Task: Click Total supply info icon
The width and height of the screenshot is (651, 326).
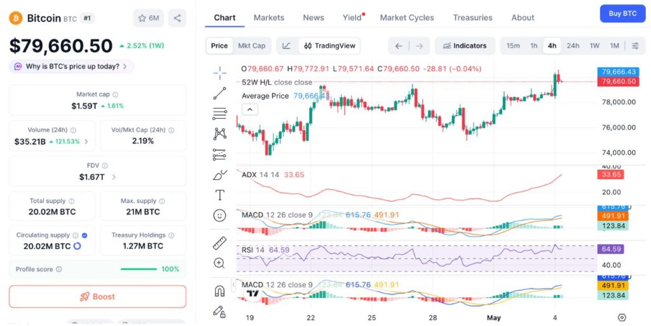Action: coord(71,201)
